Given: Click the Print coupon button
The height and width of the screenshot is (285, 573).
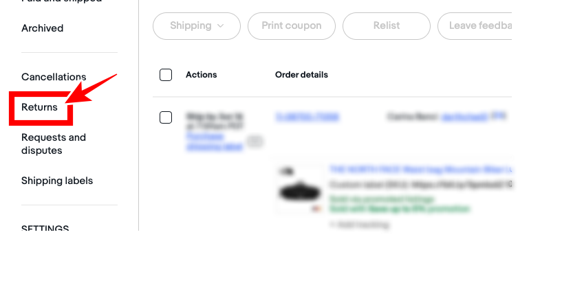Looking at the screenshot, I should tap(292, 26).
